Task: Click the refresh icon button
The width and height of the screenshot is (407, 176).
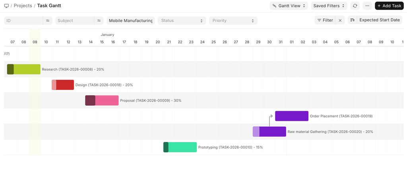Action: click(x=355, y=6)
